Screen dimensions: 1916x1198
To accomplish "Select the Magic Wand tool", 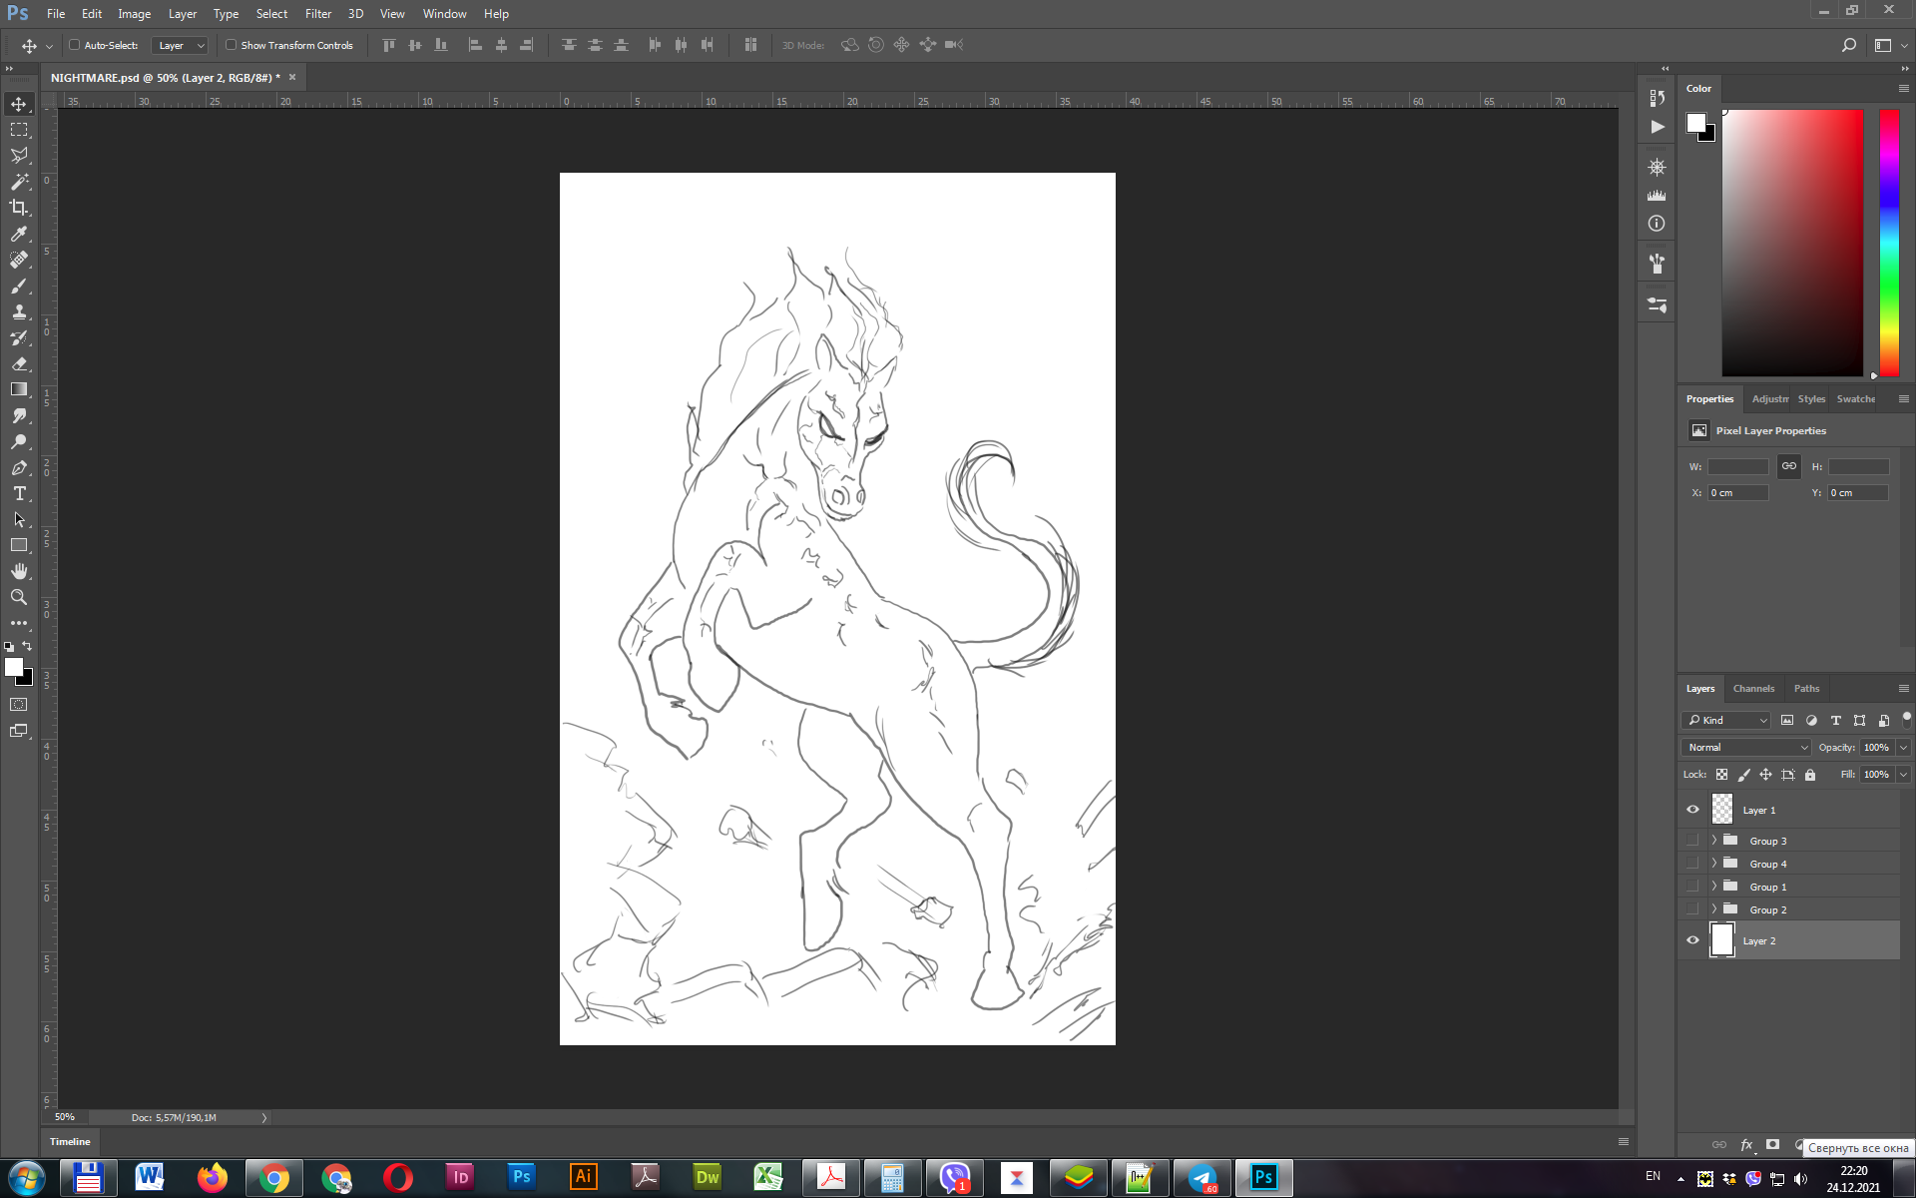I will pyautogui.click(x=19, y=182).
